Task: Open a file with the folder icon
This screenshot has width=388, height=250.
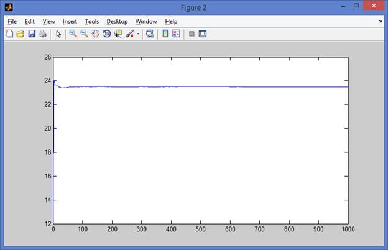Action: [x=21, y=34]
